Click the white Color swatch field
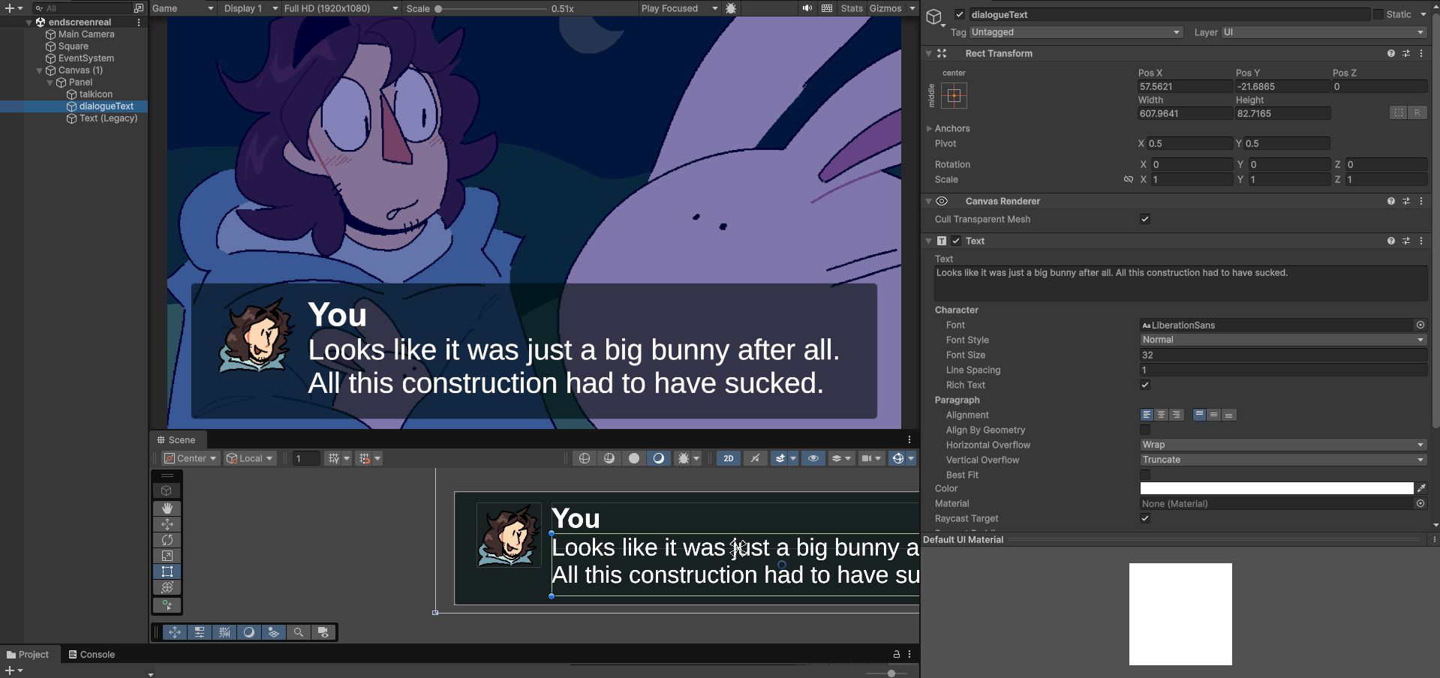This screenshot has height=678, width=1440. click(1276, 488)
